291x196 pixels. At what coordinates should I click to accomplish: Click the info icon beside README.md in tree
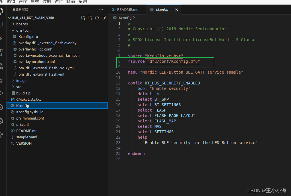13,131
